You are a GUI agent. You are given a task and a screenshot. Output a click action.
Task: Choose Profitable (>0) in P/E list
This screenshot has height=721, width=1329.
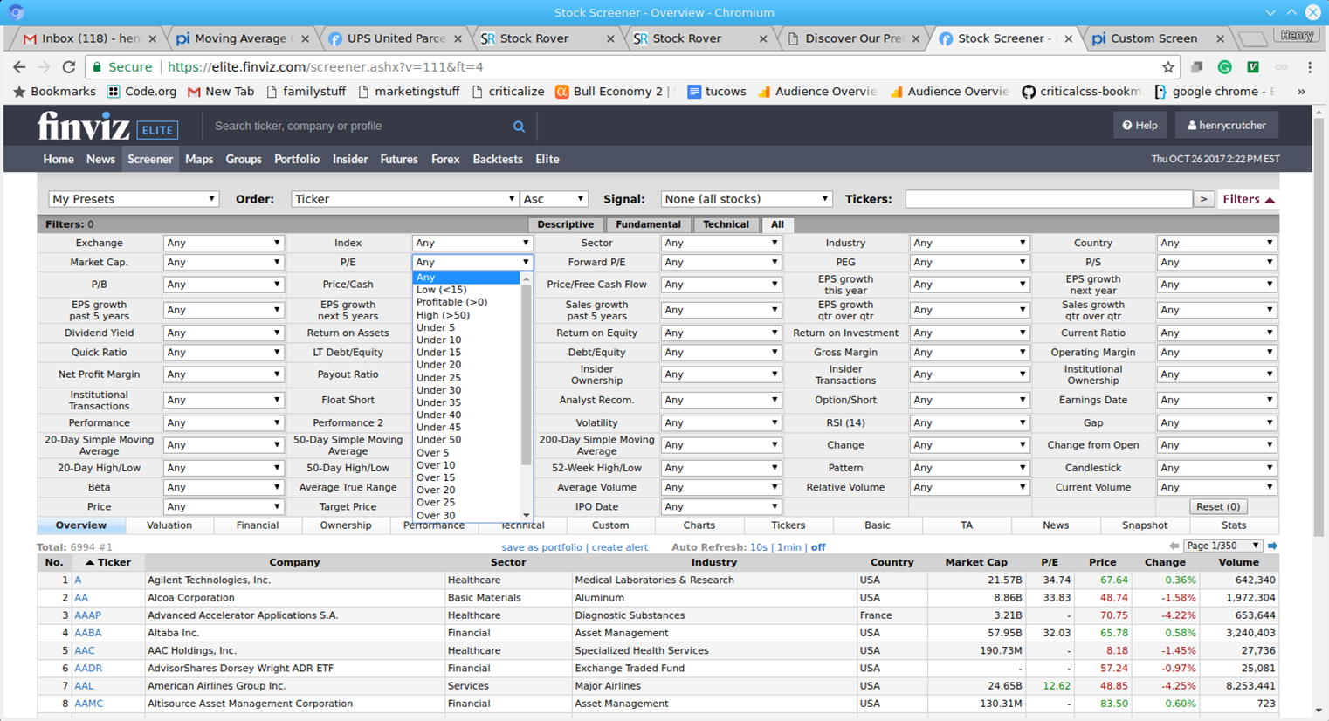point(451,302)
